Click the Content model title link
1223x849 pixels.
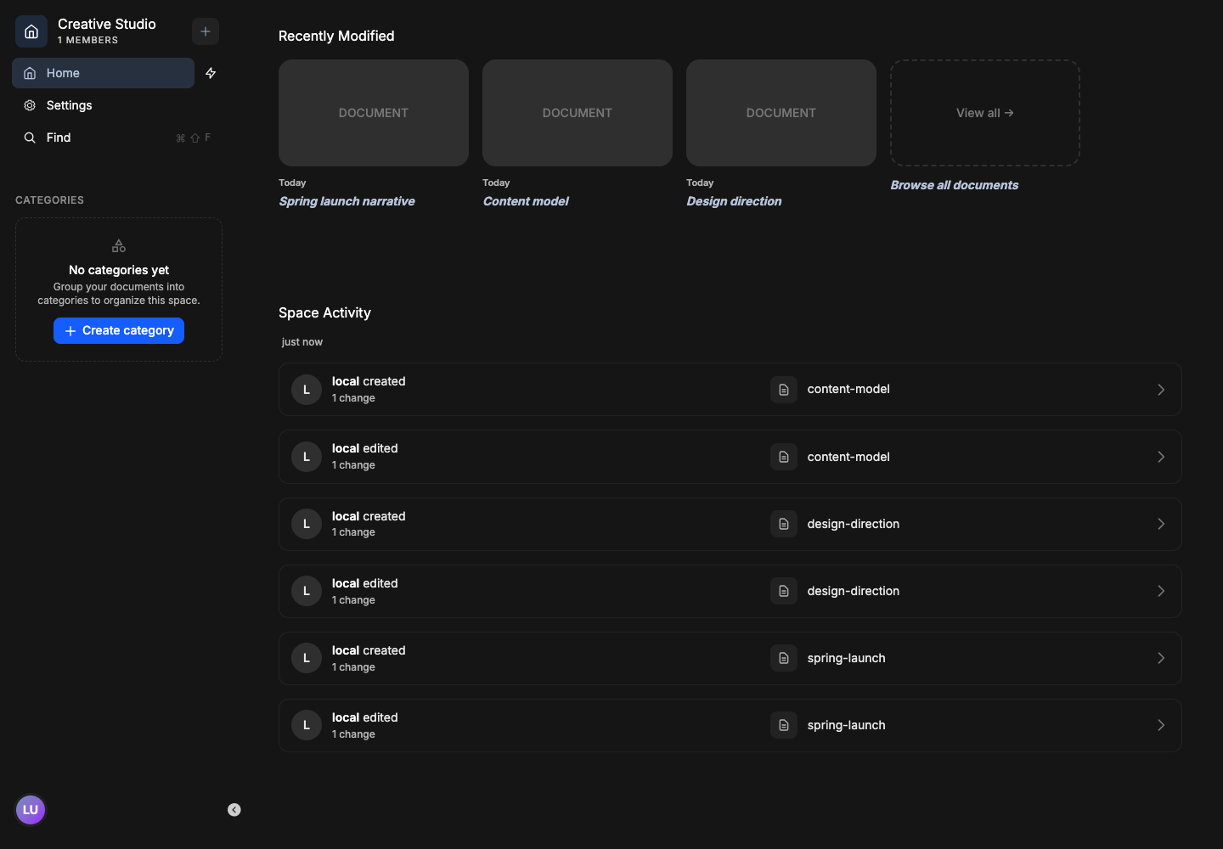526,201
